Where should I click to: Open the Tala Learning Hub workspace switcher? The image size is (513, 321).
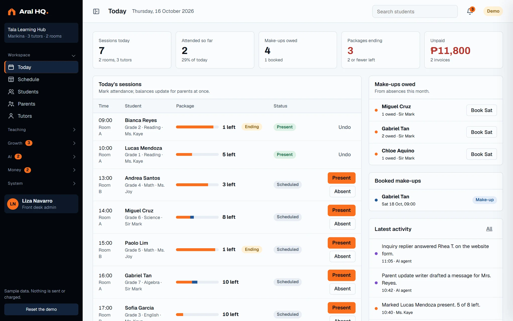coord(41,33)
